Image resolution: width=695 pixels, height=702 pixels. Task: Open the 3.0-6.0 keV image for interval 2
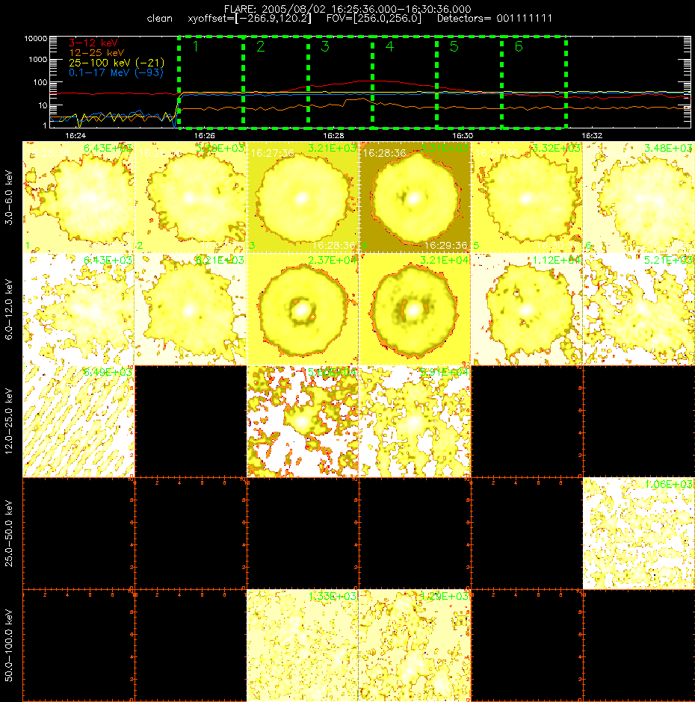191,197
